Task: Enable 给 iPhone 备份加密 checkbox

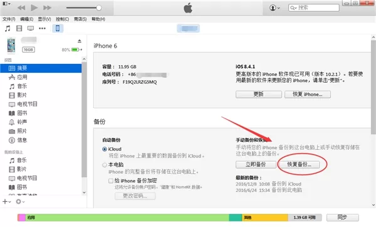Action: [110, 181]
